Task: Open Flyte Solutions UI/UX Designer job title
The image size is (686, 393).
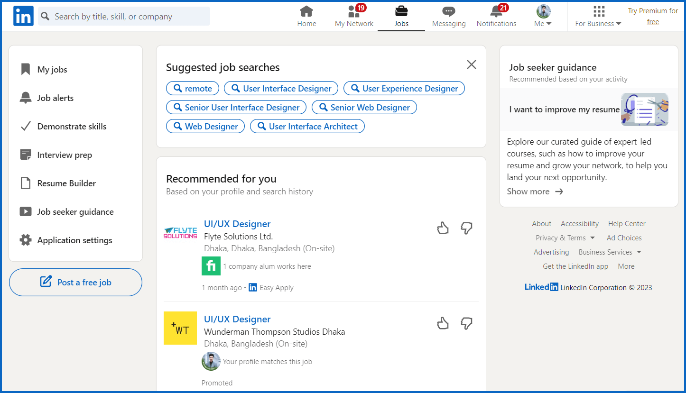Action: (237, 224)
